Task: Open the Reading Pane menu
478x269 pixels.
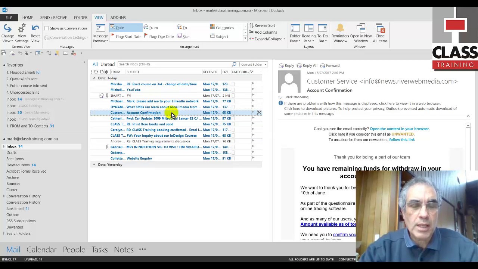Action: pyautogui.click(x=308, y=34)
